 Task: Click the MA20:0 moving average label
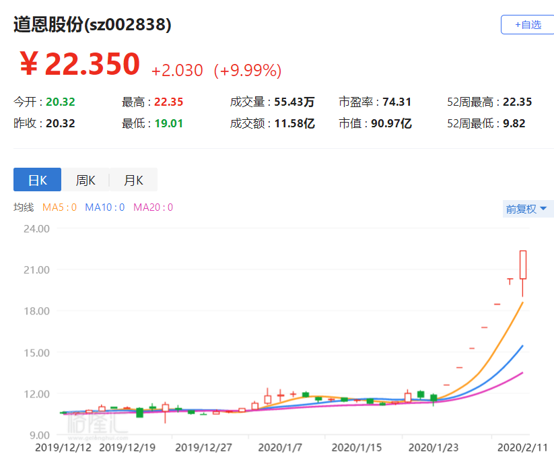pyautogui.click(x=153, y=207)
